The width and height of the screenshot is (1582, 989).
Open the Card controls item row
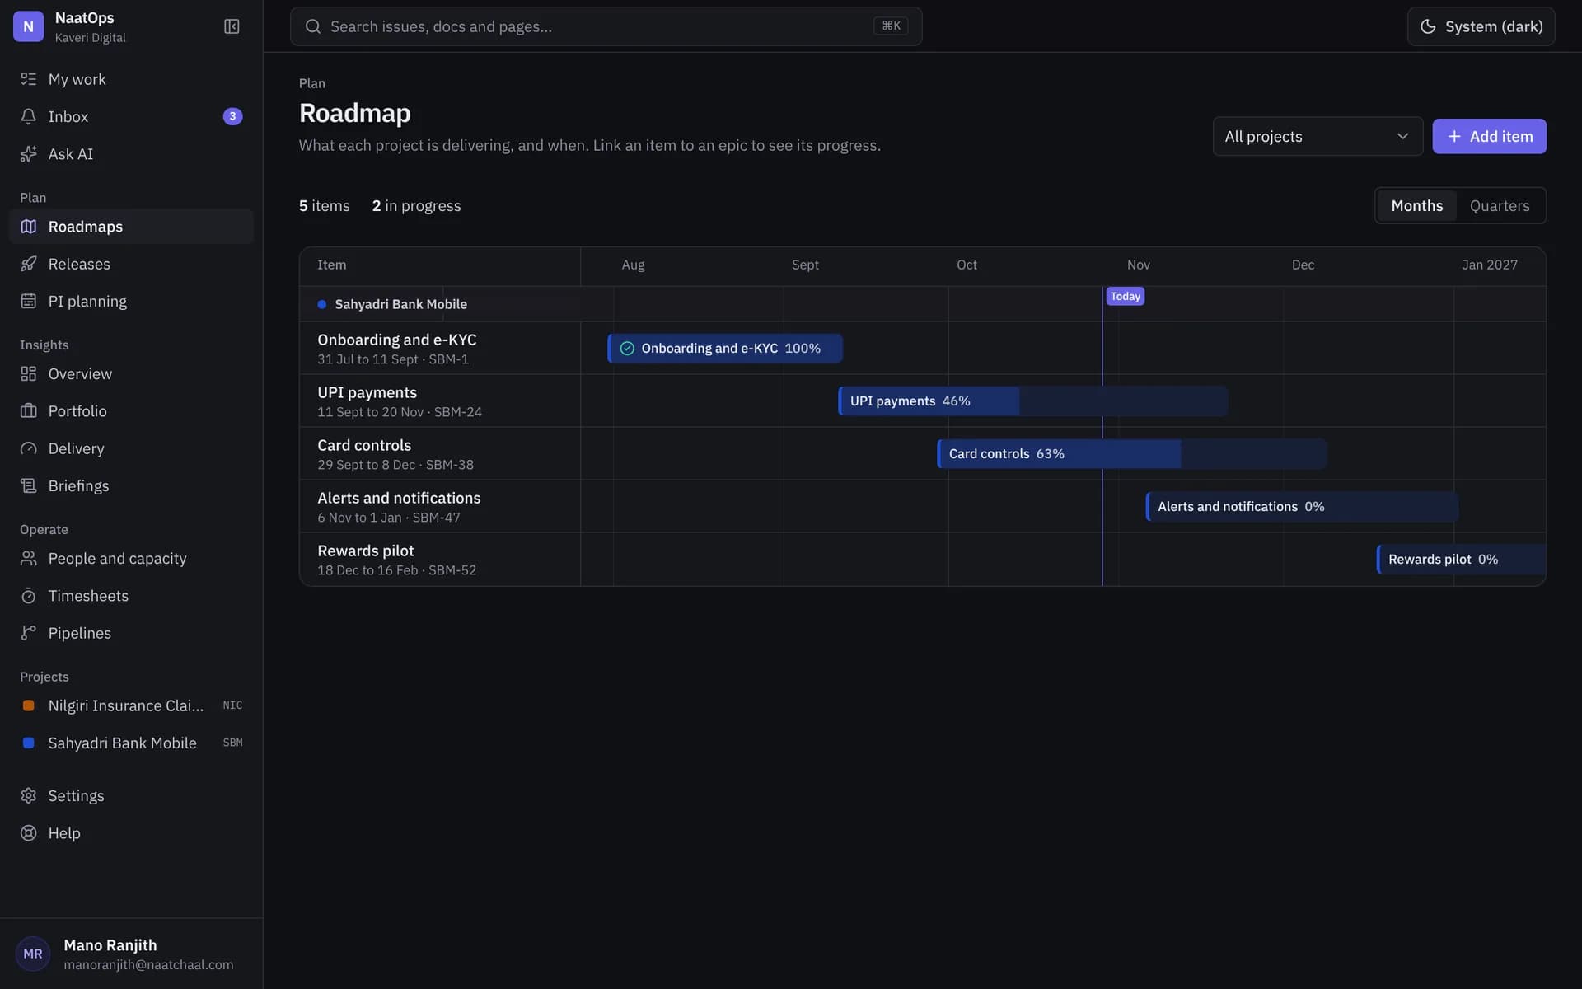(440, 454)
